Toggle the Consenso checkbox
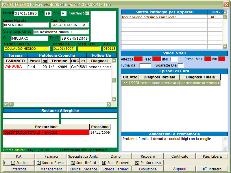 (87, 13)
